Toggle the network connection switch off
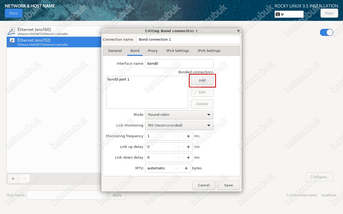Screen dimensions: 343x214 coord(327,32)
